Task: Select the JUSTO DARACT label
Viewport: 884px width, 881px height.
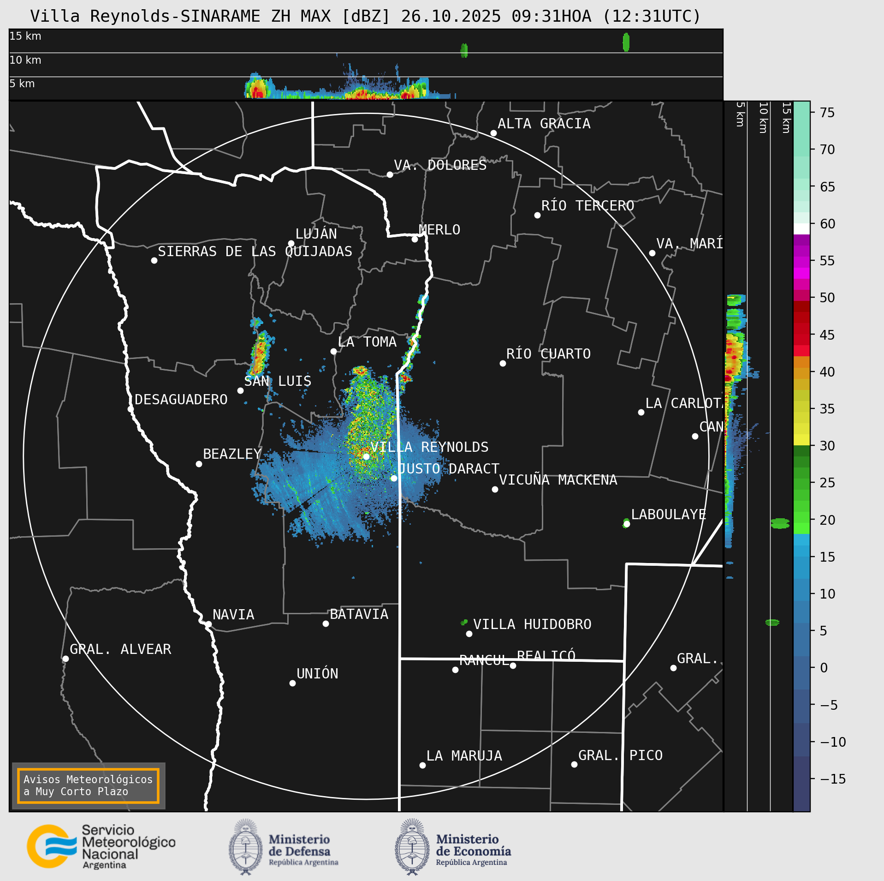Action: (x=449, y=469)
